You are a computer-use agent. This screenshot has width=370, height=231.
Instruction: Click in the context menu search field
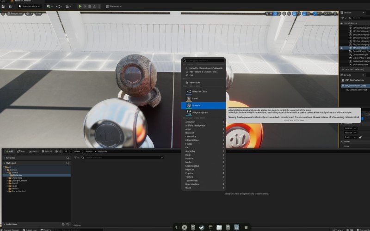pyautogui.click(x=203, y=61)
